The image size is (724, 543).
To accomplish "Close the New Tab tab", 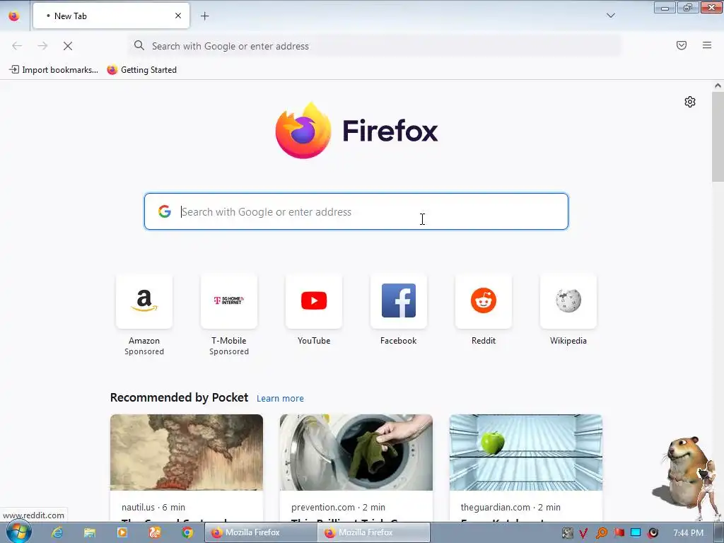I will tap(177, 16).
